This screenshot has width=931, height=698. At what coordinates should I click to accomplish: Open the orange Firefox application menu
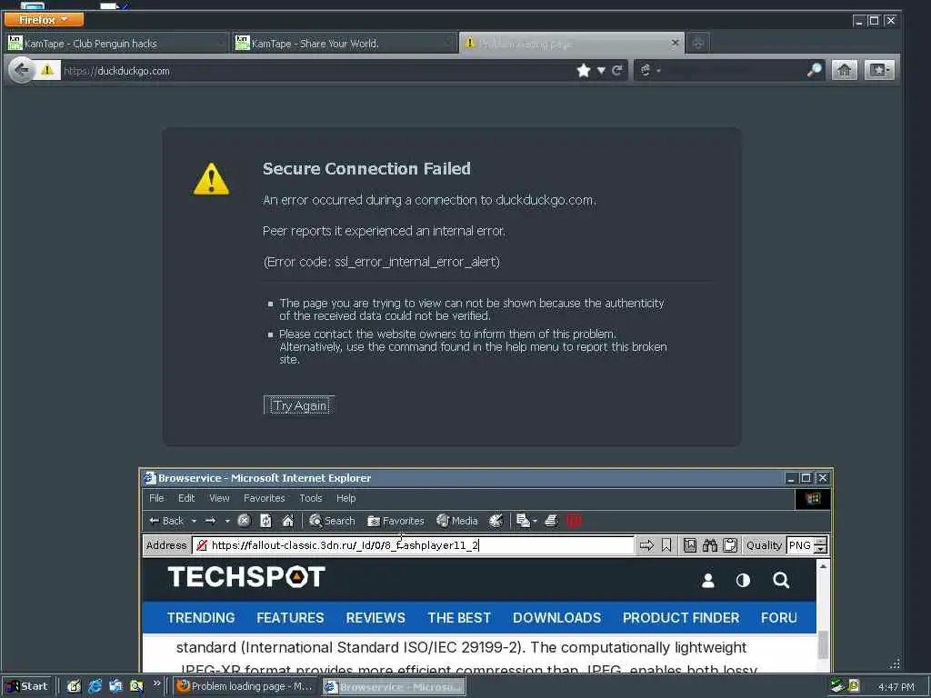(x=44, y=20)
